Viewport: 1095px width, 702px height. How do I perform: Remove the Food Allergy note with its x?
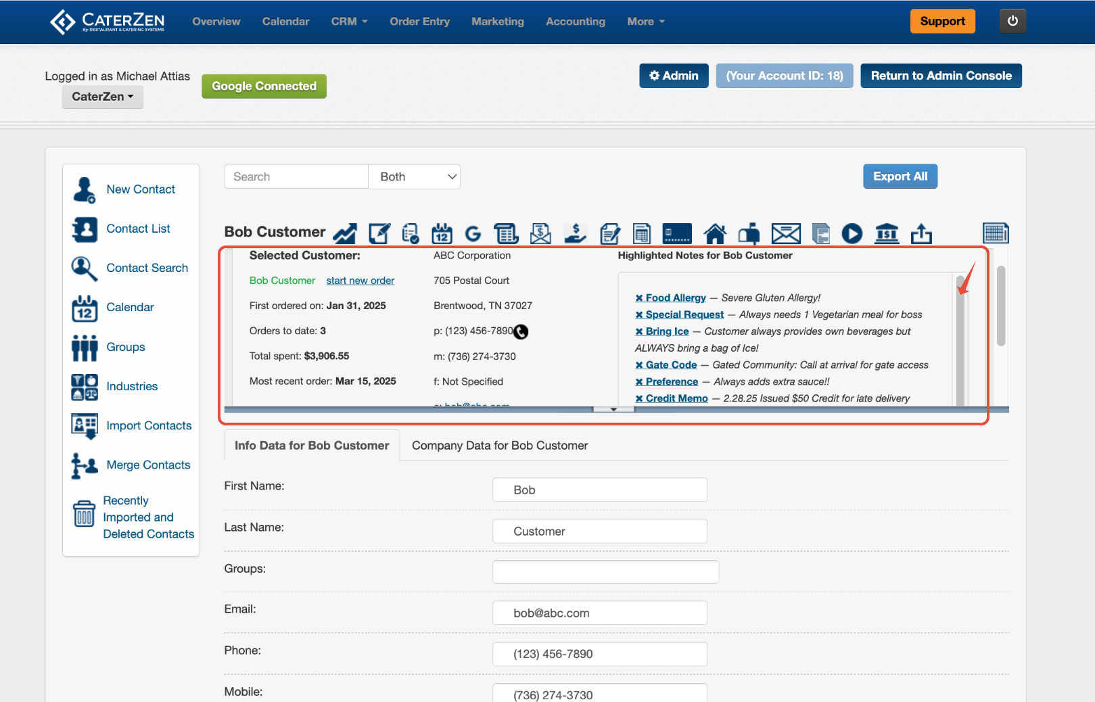pos(639,298)
